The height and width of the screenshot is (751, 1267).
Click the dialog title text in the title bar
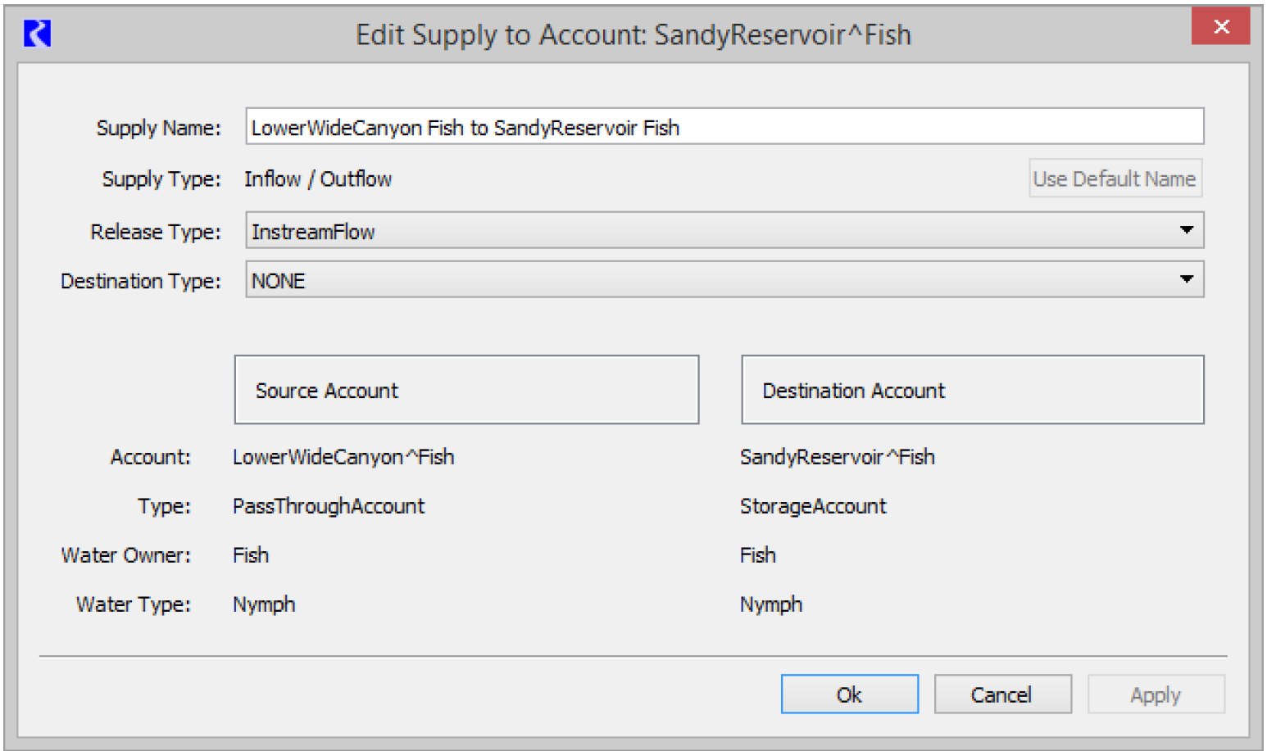[x=633, y=34]
